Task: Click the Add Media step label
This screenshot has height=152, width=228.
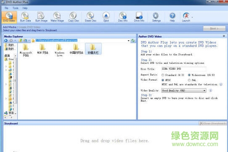Action: [x=9, y=27]
